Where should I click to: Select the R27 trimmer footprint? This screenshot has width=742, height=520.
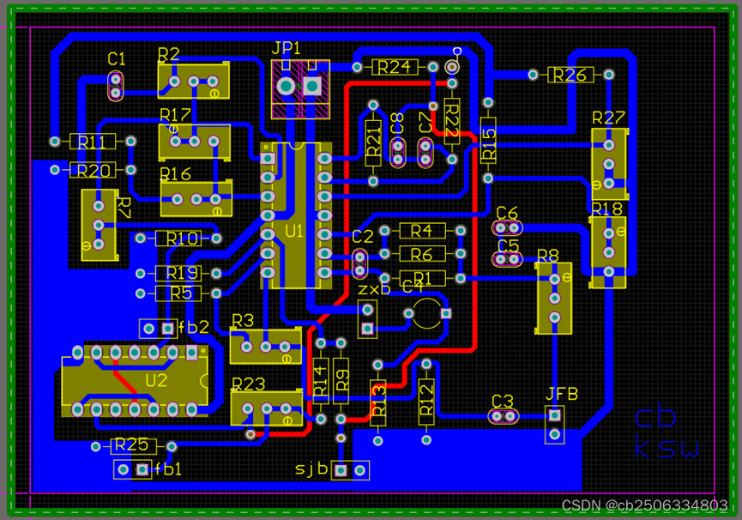click(x=610, y=164)
